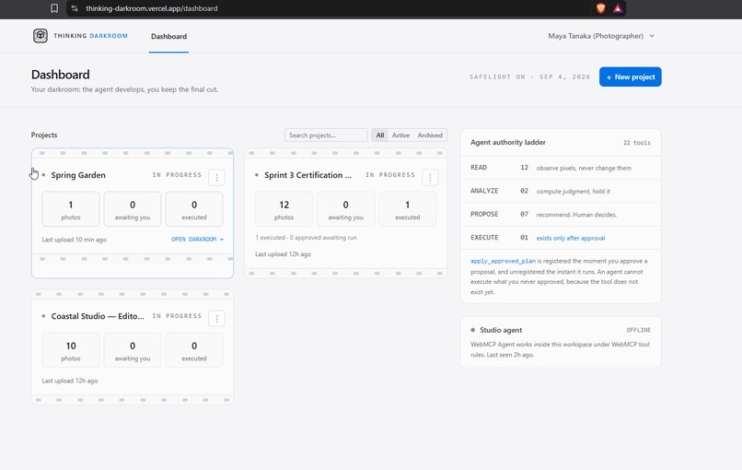Viewport: 742px width, 470px height.
Task: Open Sprint 3 Certification project title
Action: (x=308, y=175)
